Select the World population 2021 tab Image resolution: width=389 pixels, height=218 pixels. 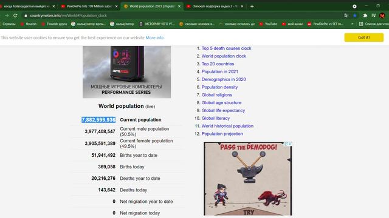[x=151, y=6]
